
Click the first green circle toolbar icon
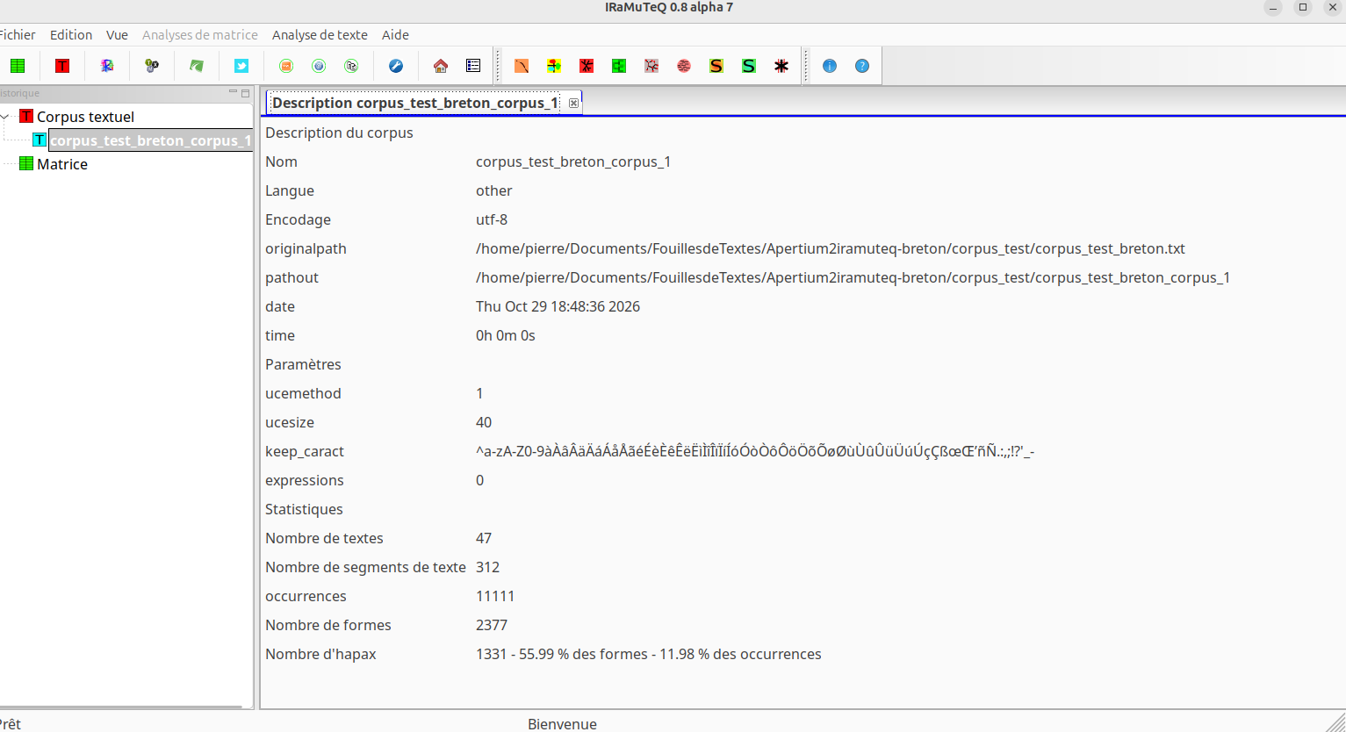click(286, 66)
